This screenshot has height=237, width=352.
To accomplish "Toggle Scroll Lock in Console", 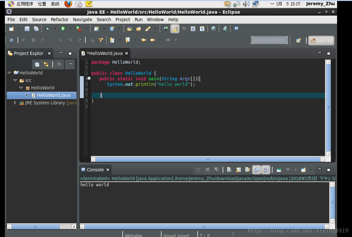I will click(x=238, y=170).
